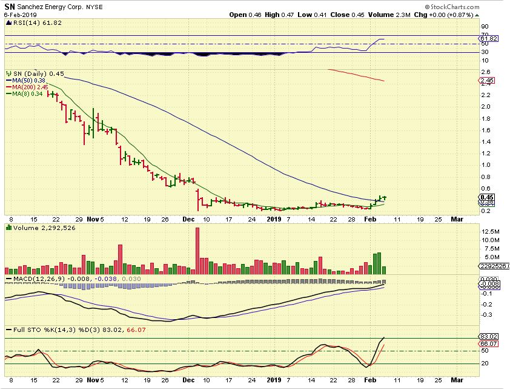Click the MA(8) 0.34 legend entry
Screen dimensions: 510x389
tap(24, 94)
